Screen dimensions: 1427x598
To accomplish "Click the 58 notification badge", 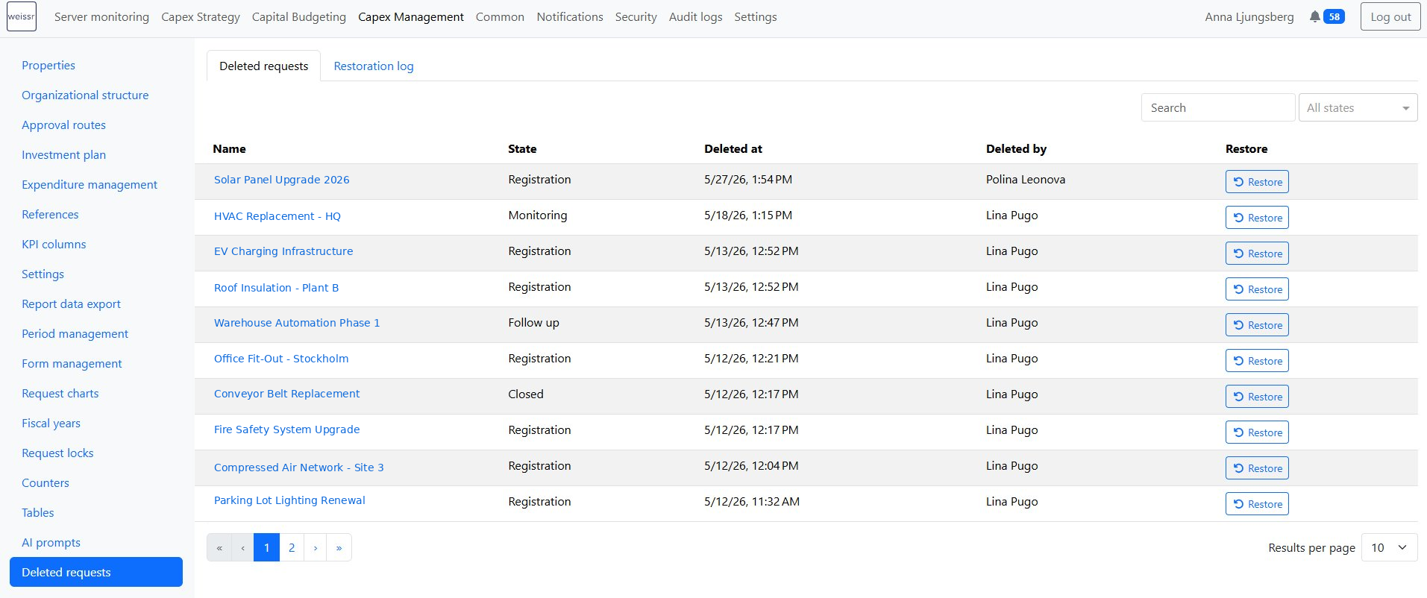I will (x=1334, y=16).
